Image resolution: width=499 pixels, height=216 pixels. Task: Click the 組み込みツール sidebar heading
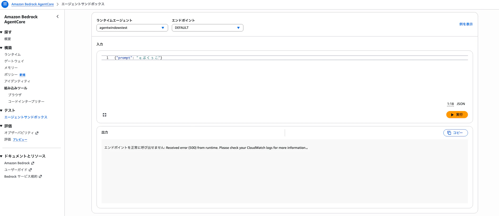(x=16, y=88)
